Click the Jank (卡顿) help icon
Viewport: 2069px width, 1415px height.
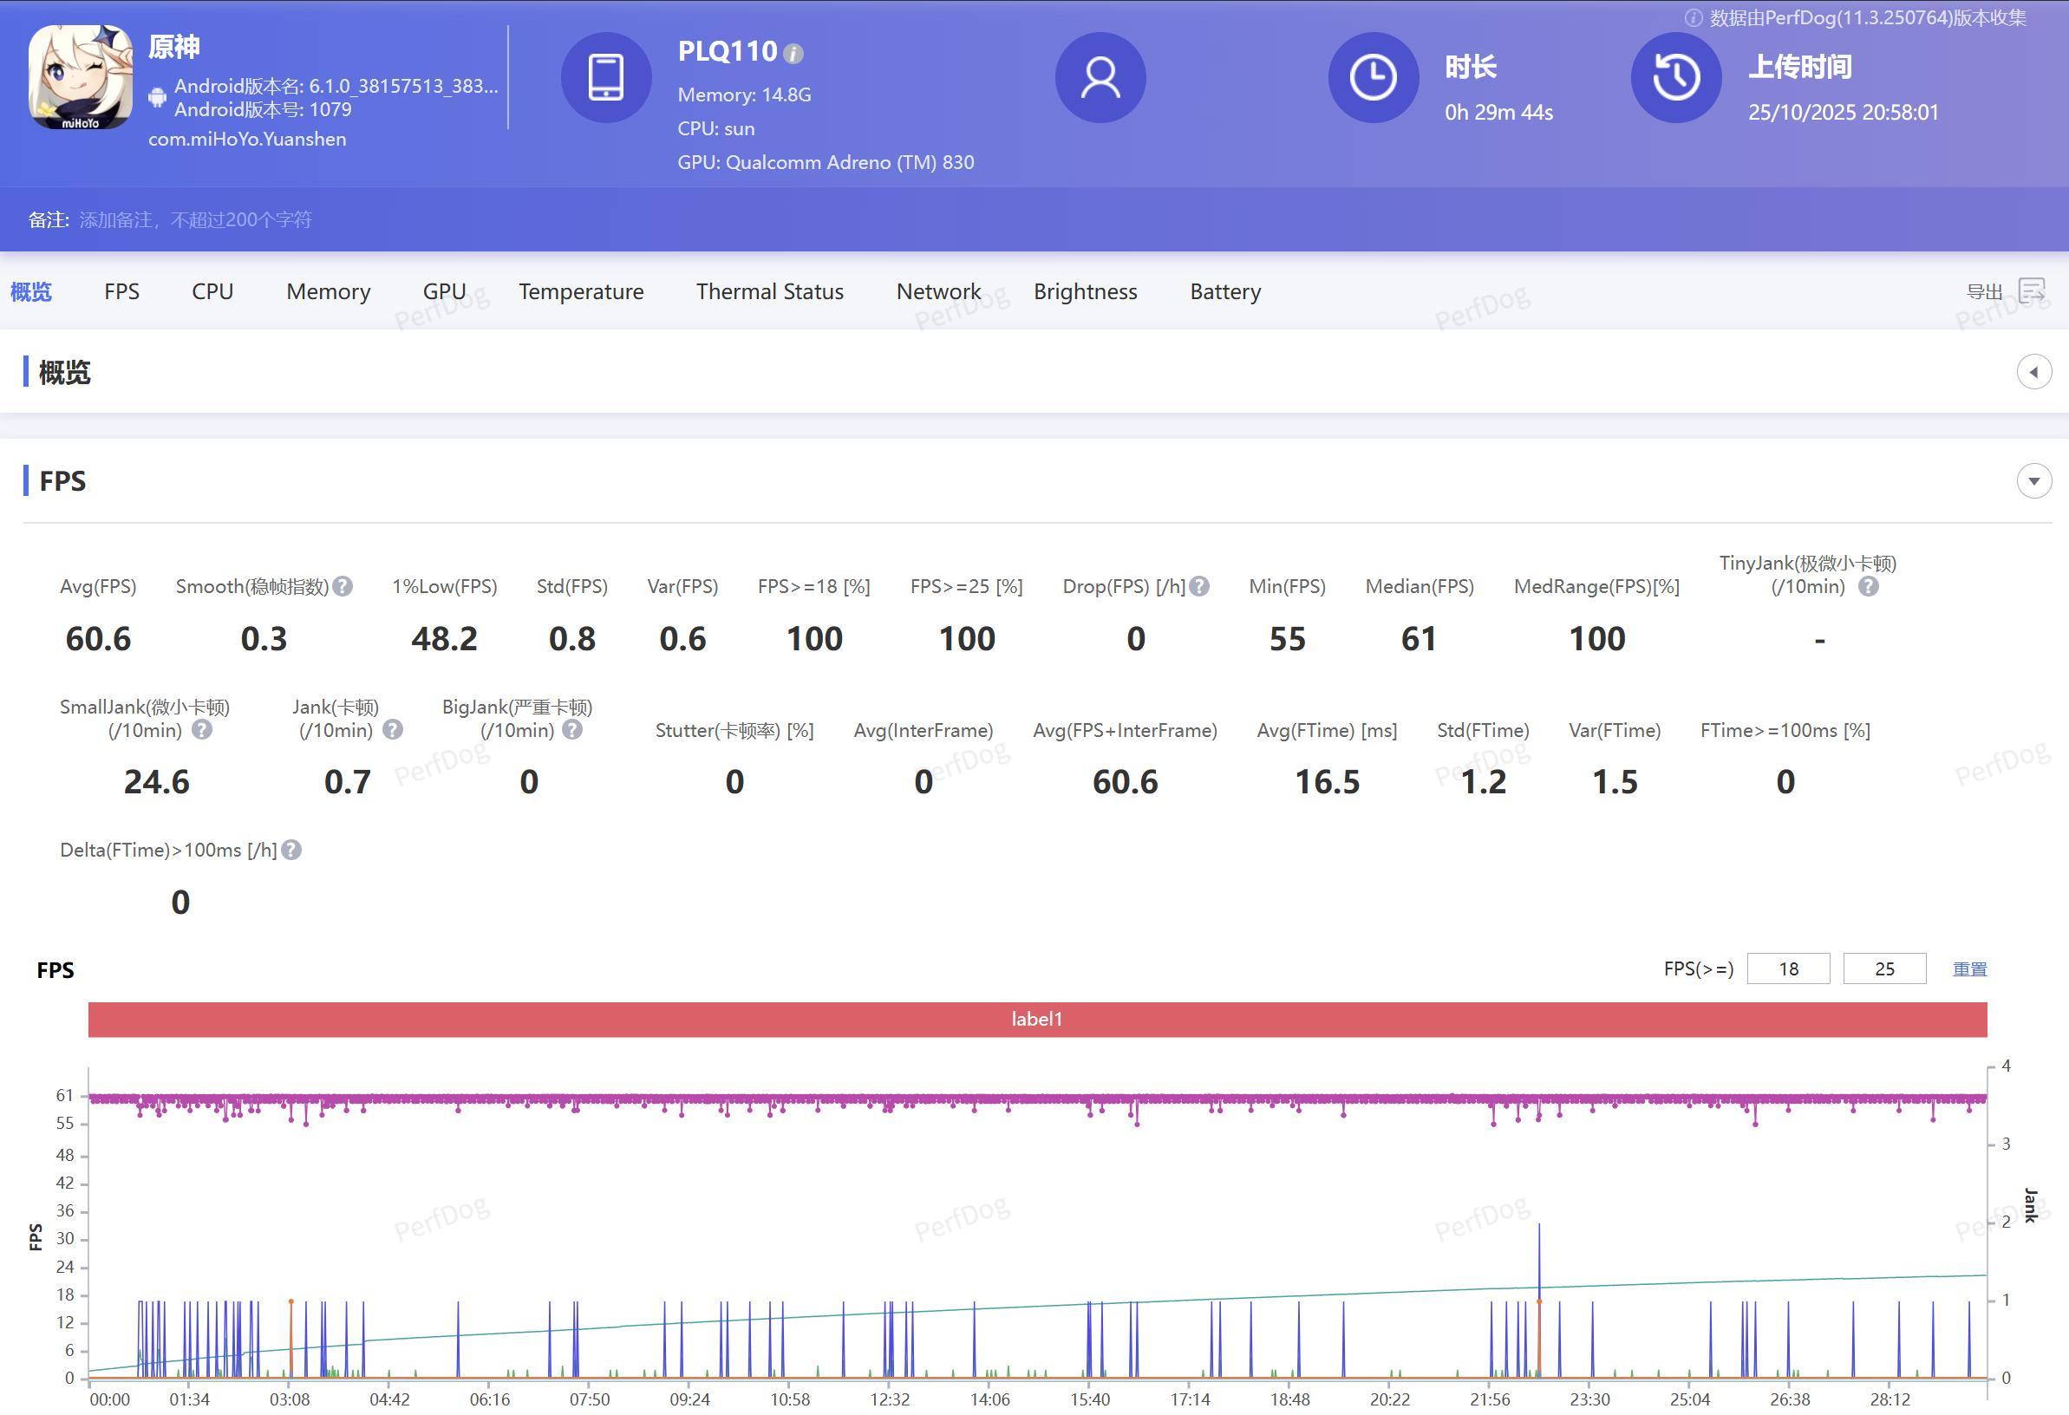[x=393, y=730]
